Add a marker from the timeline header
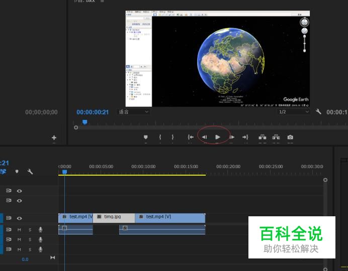The image size is (348, 271). [x=17, y=172]
